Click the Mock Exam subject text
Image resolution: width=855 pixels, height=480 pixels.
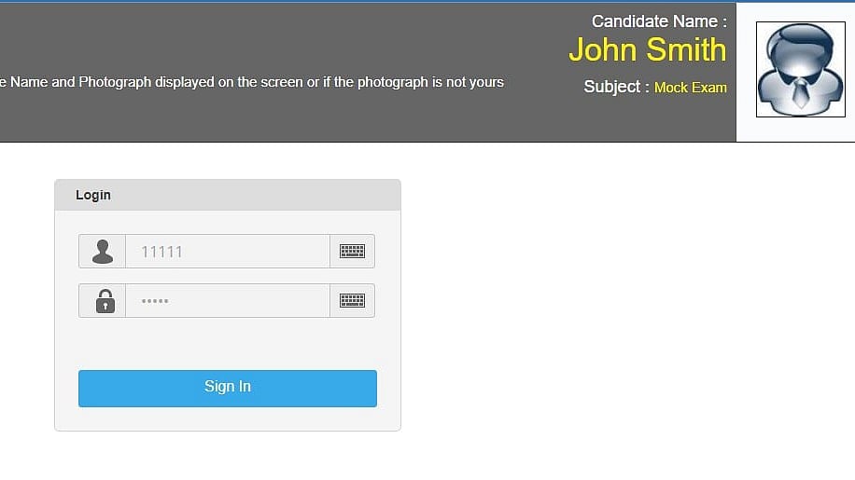[690, 88]
